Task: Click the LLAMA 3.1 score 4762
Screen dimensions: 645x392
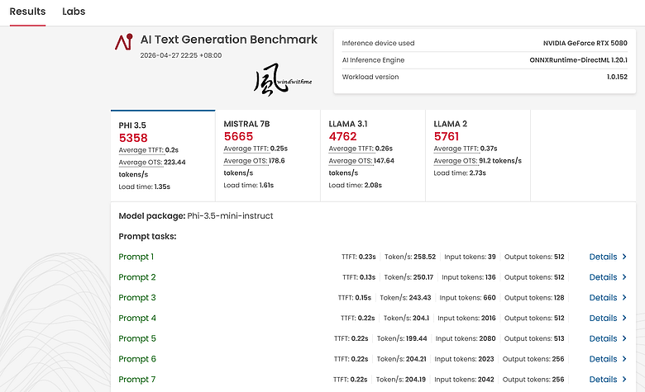Action: [x=342, y=136]
